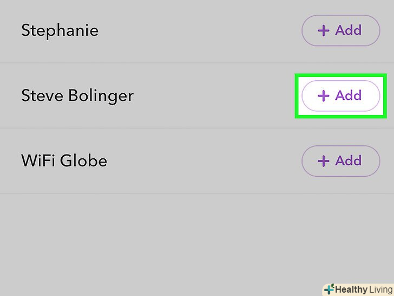
Task: Add Steve Bolinger as a friend
Action: (340, 96)
